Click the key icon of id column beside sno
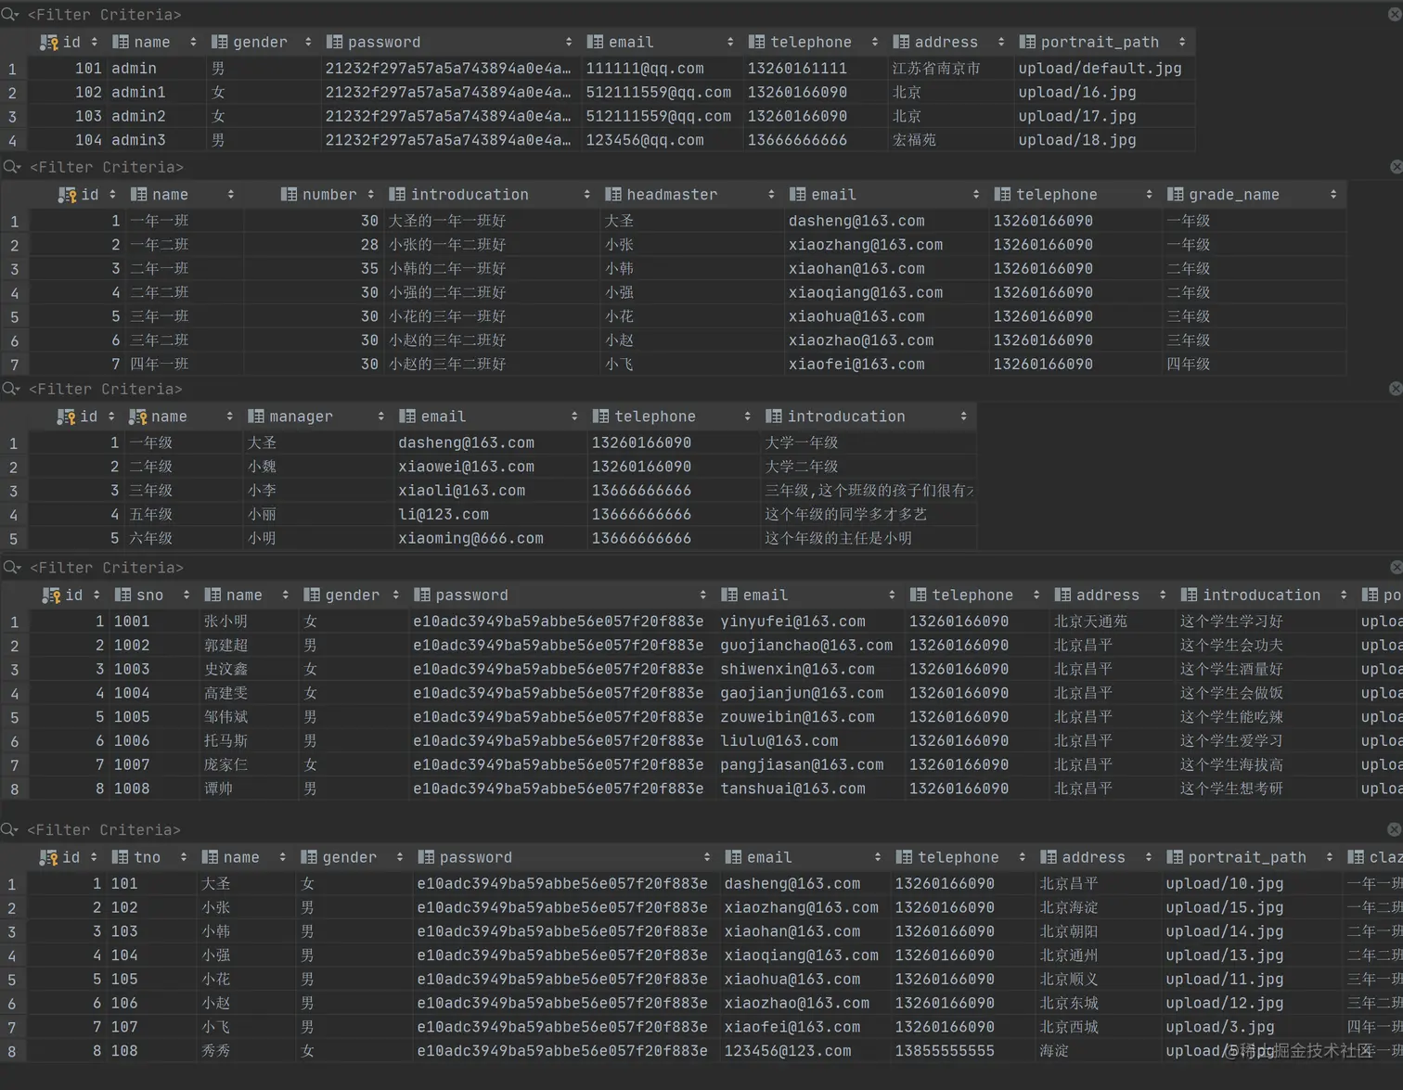The image size is (1403, 1090). [x=51, y=596]
